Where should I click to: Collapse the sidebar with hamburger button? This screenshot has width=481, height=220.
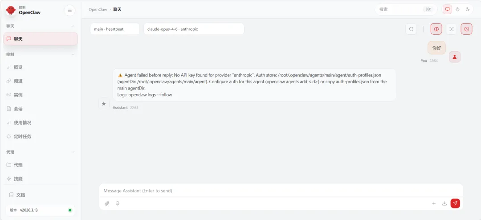69,10
